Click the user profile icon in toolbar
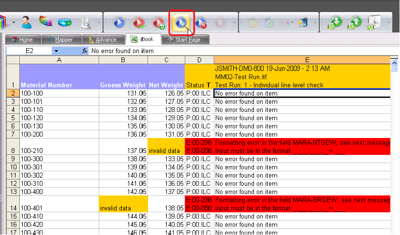Viewport: 400px width, 235px height. [27, 22]
